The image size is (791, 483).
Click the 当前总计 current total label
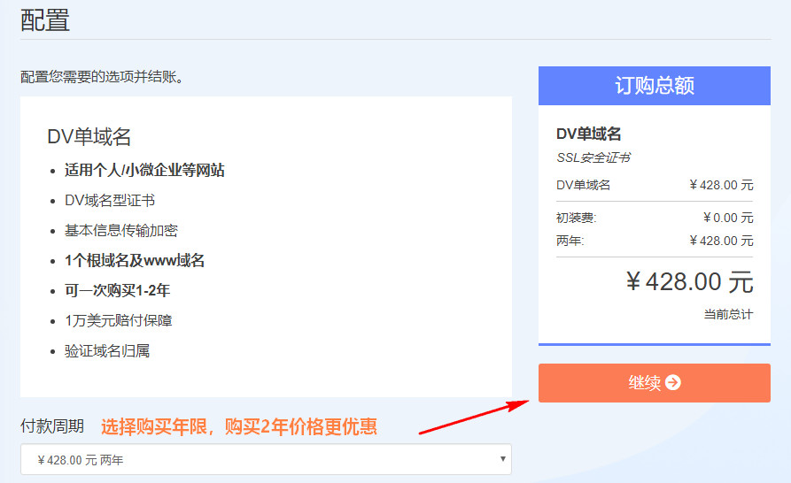[x=728, y=315]
